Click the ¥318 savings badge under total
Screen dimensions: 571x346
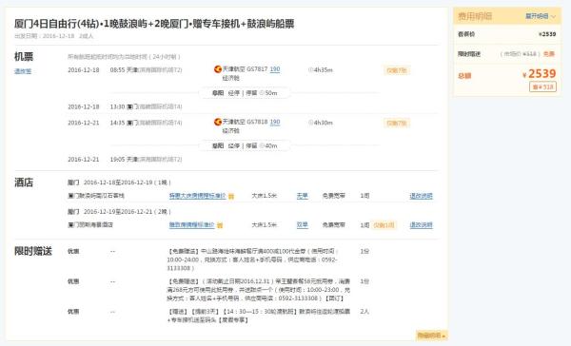pos(542,86)
